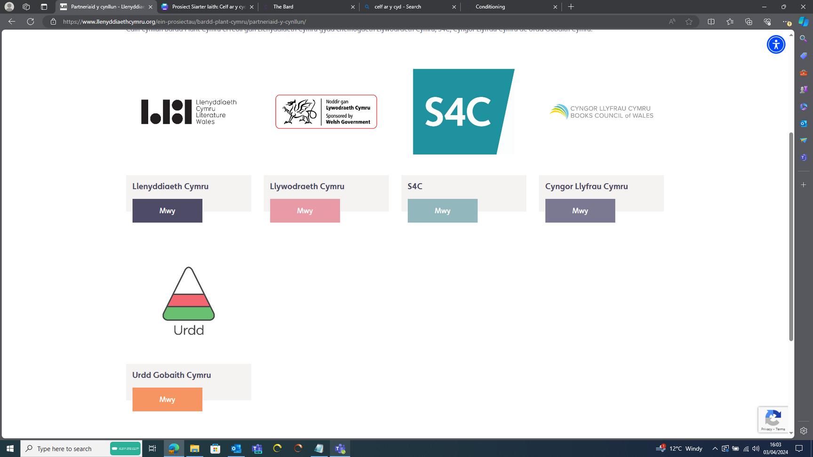Turn on Read aloud
This screenshot has height=457, width=813.
tap(672, 22)
